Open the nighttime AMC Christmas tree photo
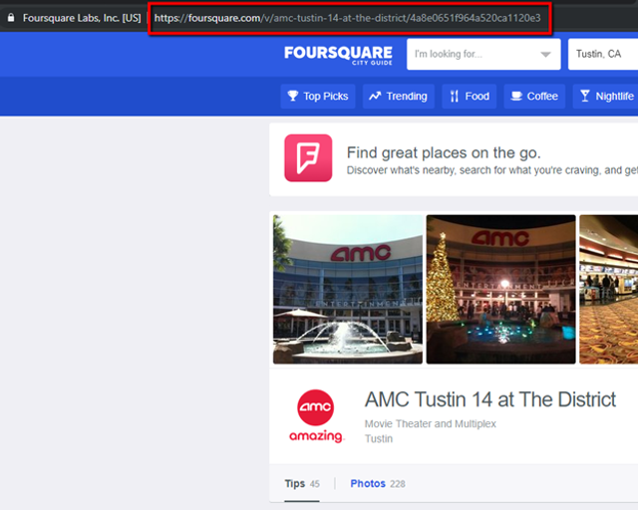 [500, 289]
